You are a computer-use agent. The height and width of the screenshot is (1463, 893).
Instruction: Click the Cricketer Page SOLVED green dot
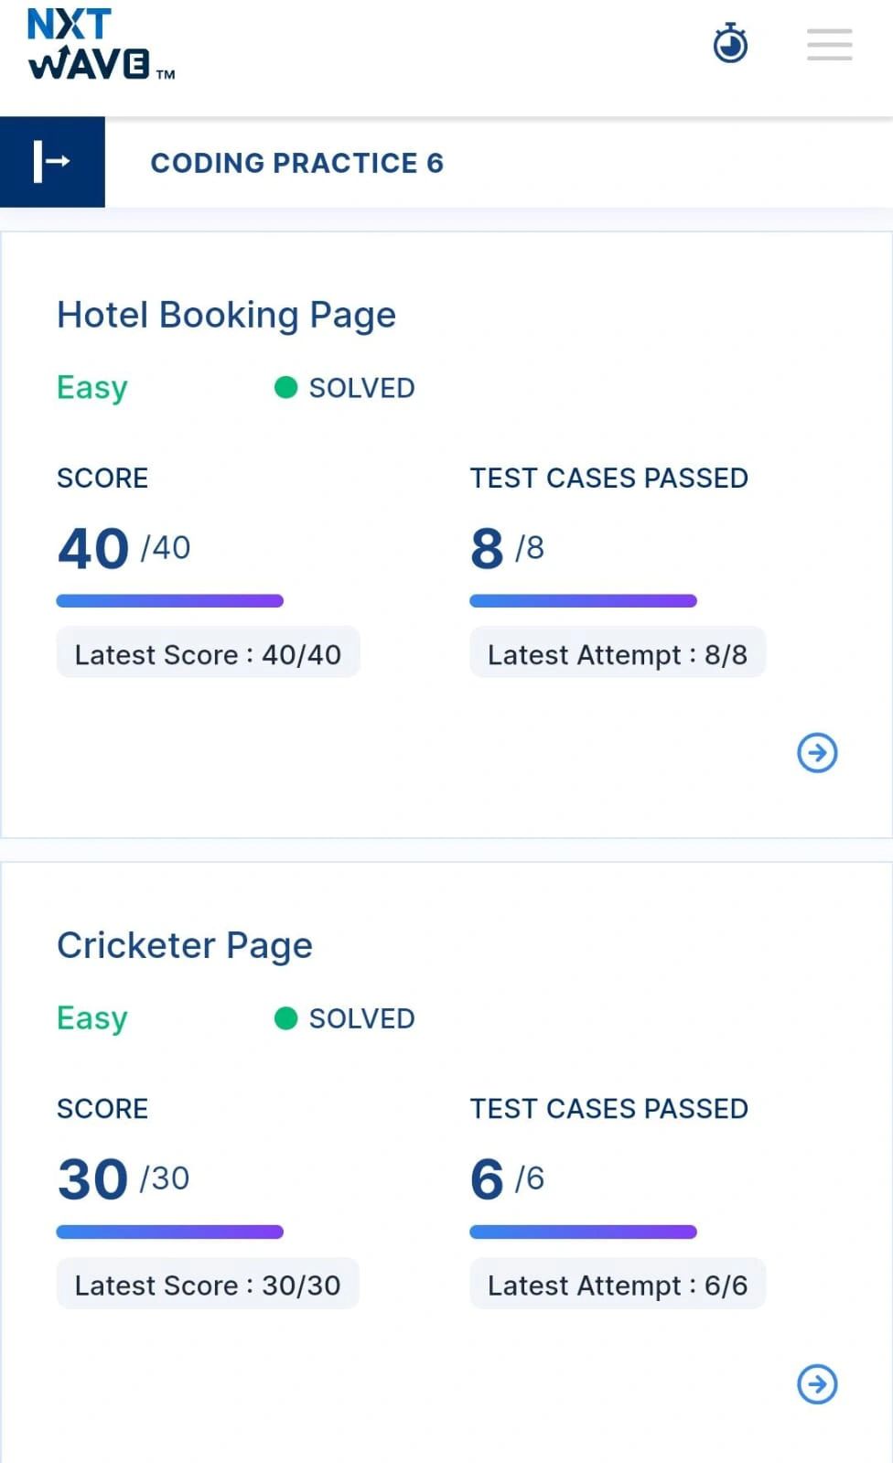[x=285, y=1018]
